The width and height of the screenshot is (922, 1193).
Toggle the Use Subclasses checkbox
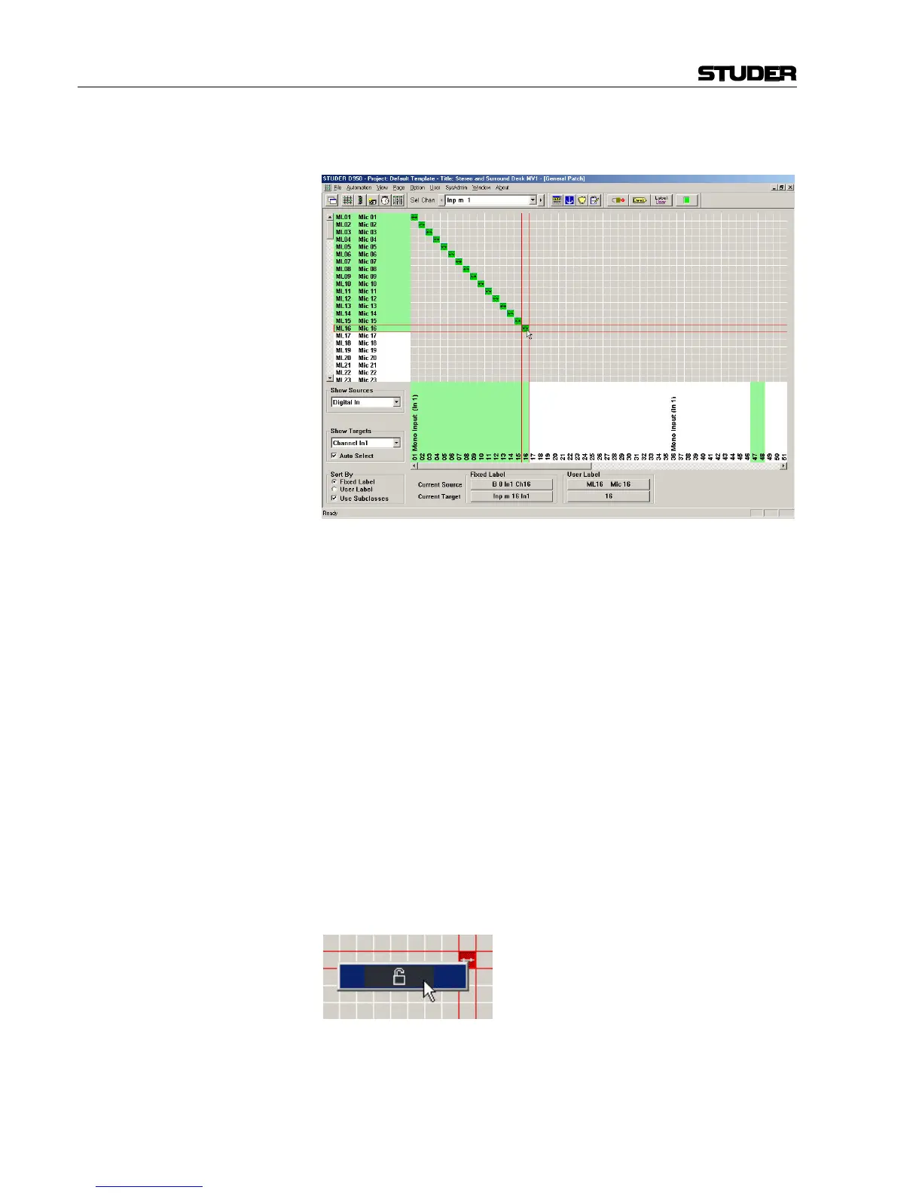[x=334, y=498]
